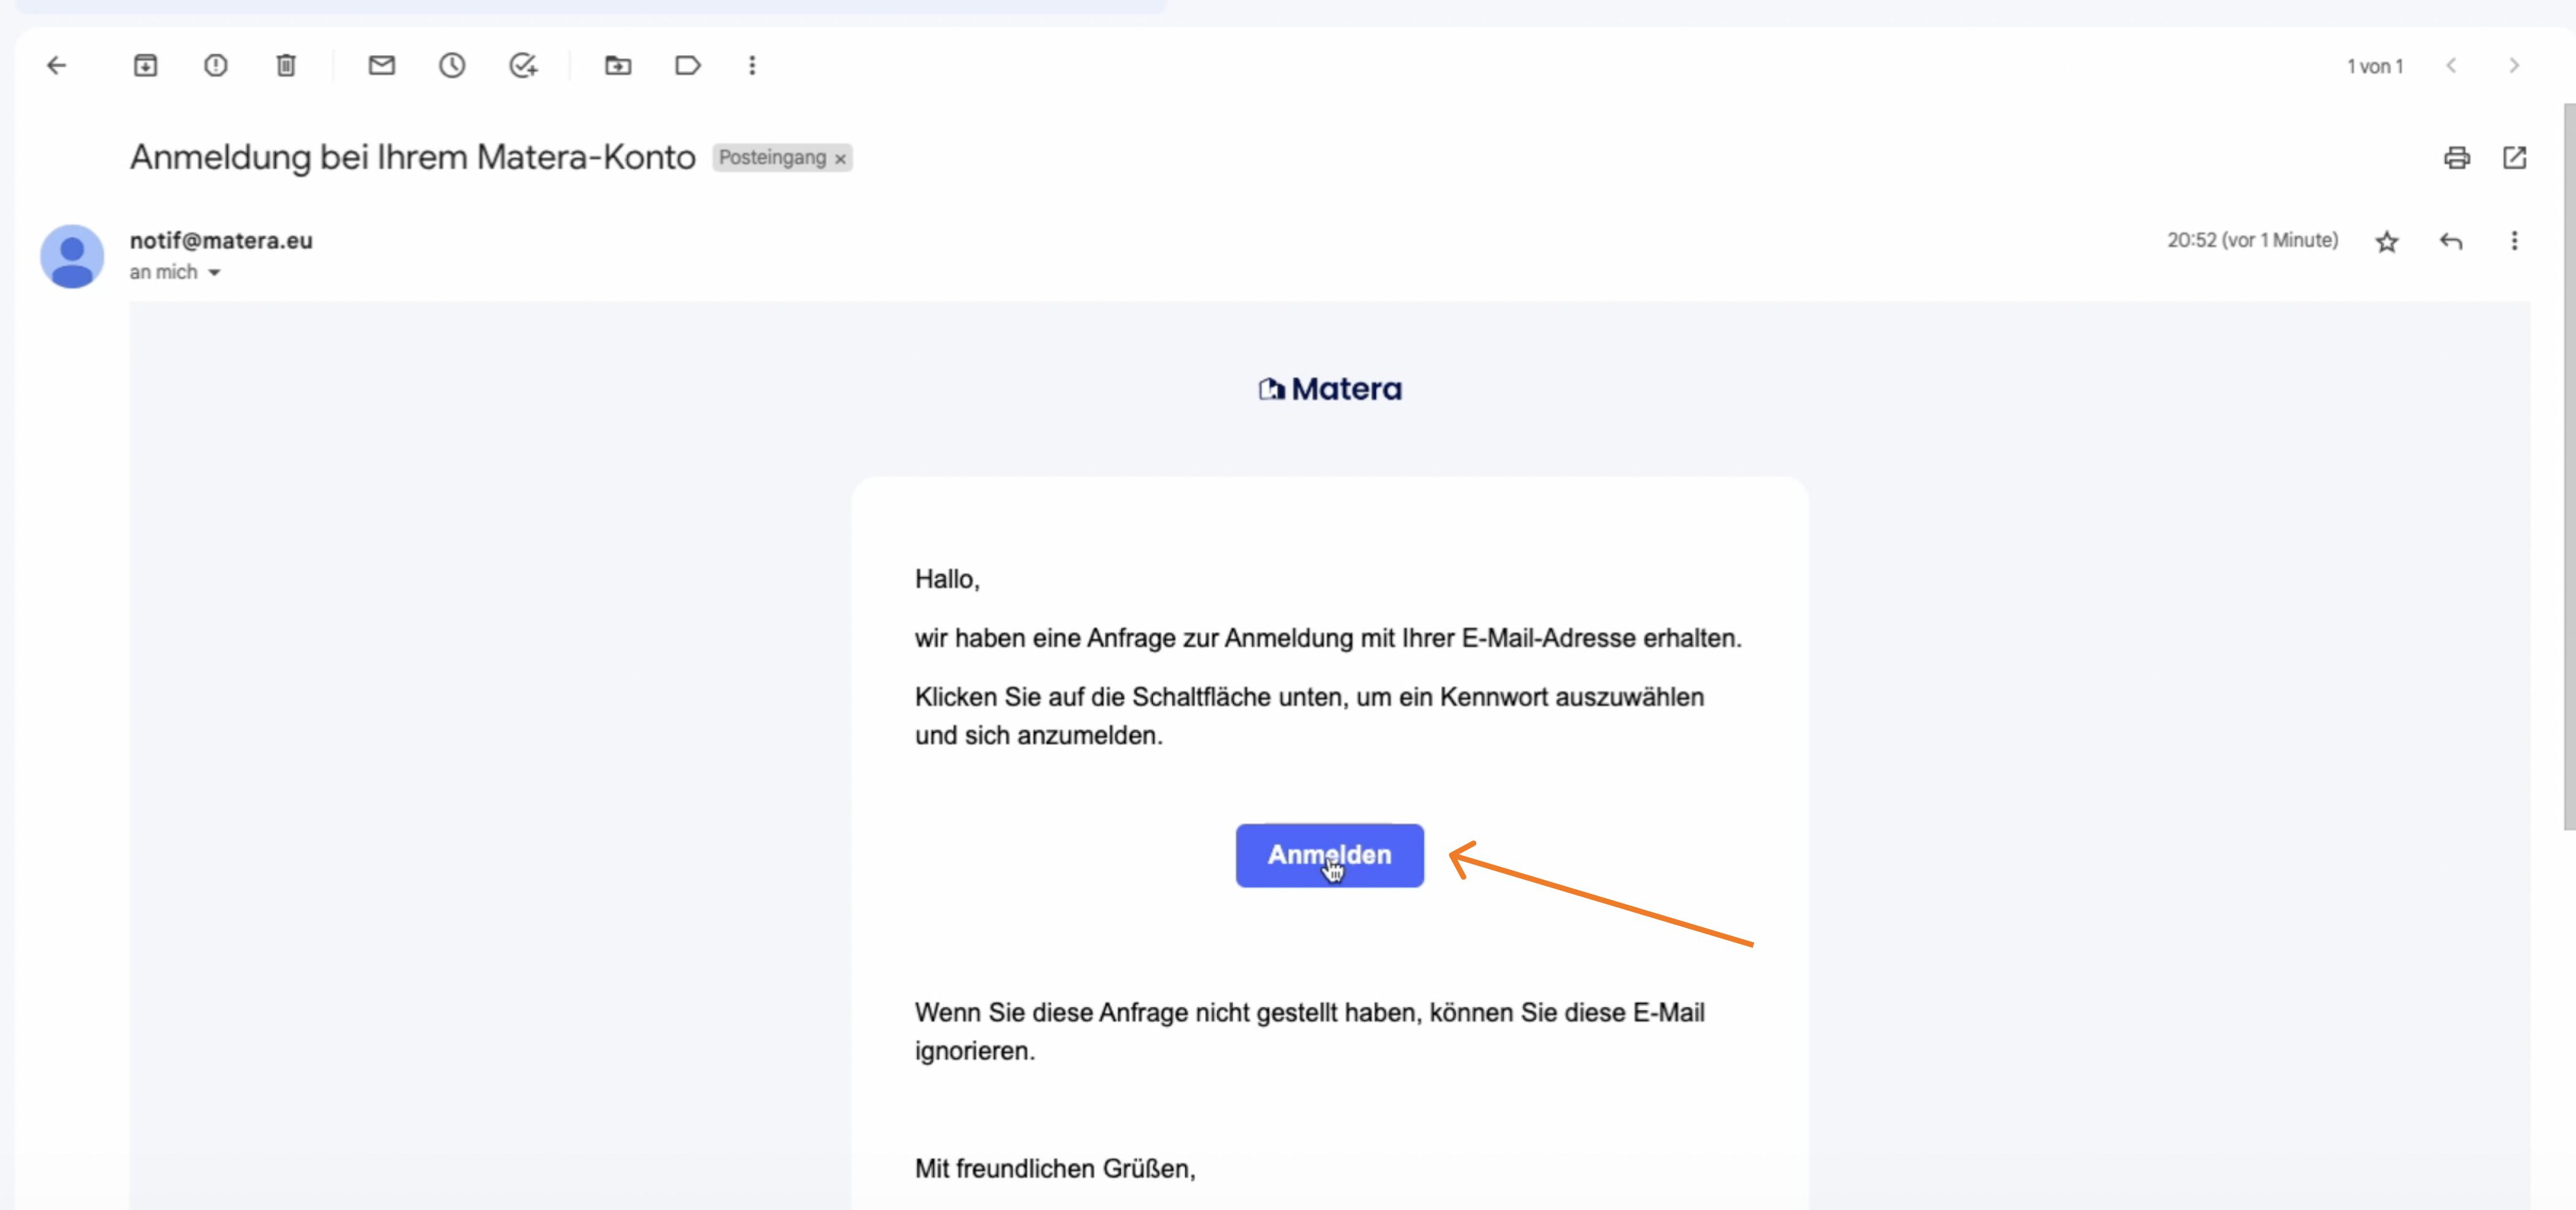Star this message from notif@matera.eu
This screenshot has width=2576, height=1210.
(2387, 242)
